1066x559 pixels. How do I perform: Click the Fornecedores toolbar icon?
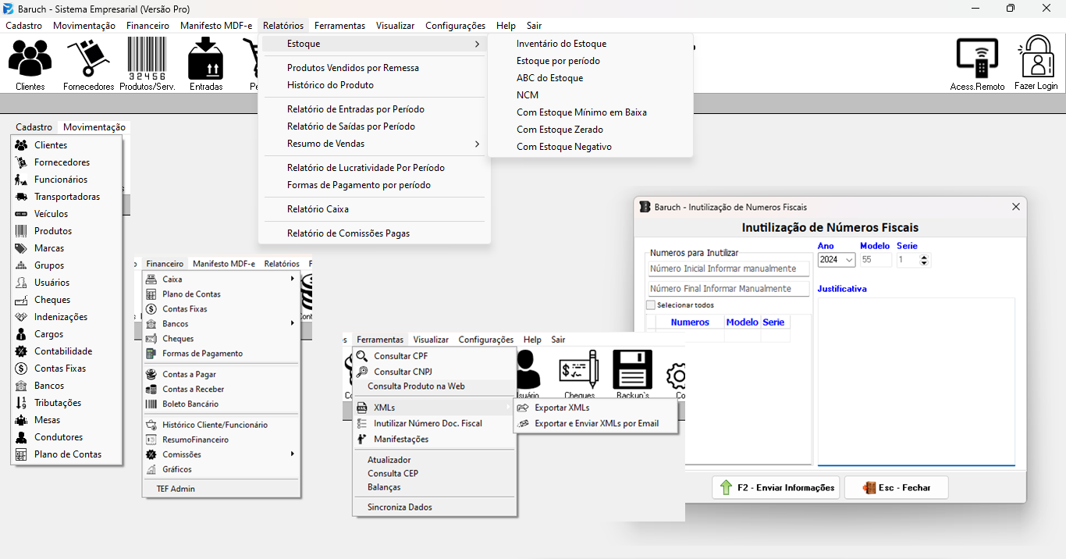pyautogui.click(x=88, y=59)
